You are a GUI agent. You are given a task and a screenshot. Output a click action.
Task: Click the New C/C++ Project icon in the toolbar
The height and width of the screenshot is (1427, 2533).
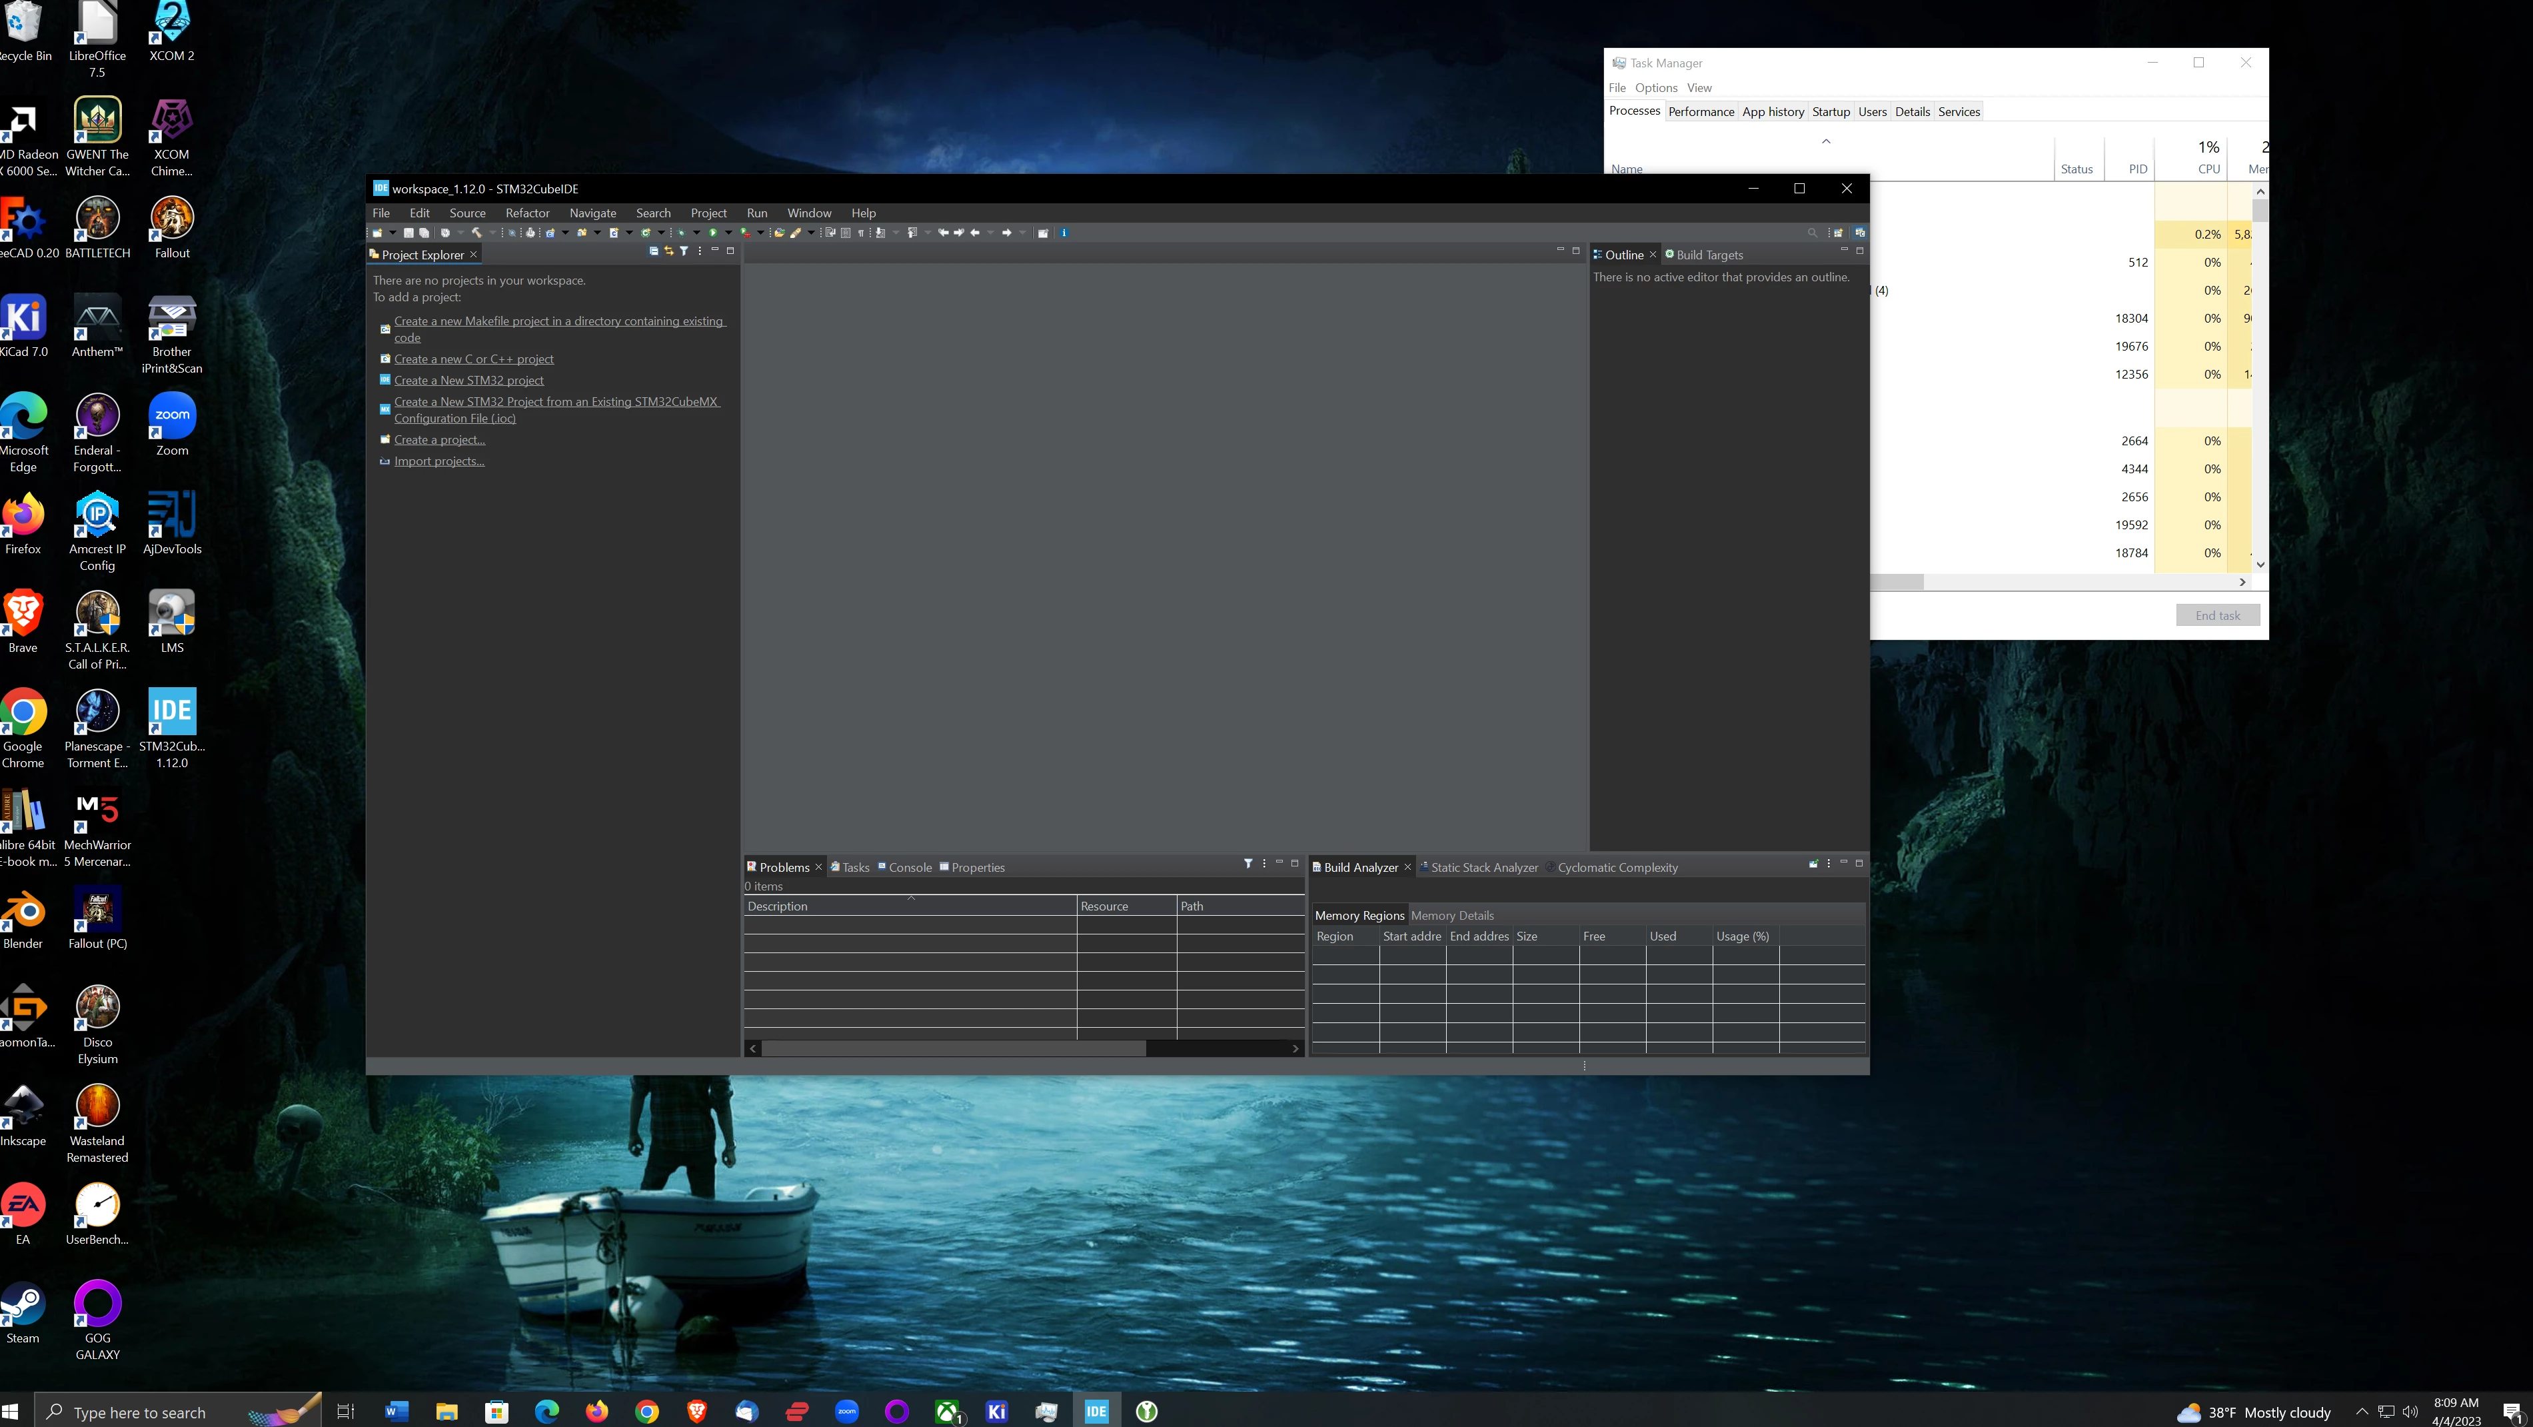550,233
